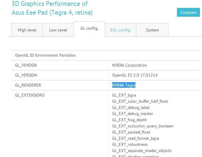This screenshot has width=202, height=157.
Task: Click the OpenGL ES Environment Variables header
Action: coord(45,55)
